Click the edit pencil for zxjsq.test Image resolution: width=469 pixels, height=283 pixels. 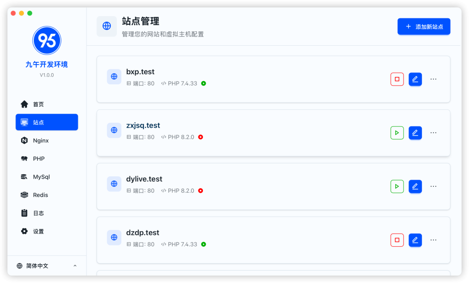[415, 133]
